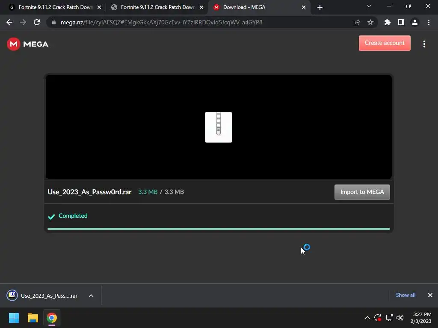Image resolution: width=438 pixels, height=328 pixels.
Task: Click the Chrome taskbar icon
Action: click(x=52, y=318)
